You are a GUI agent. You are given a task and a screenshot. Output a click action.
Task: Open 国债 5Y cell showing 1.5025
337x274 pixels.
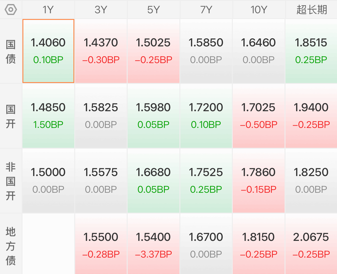(154, 51)
